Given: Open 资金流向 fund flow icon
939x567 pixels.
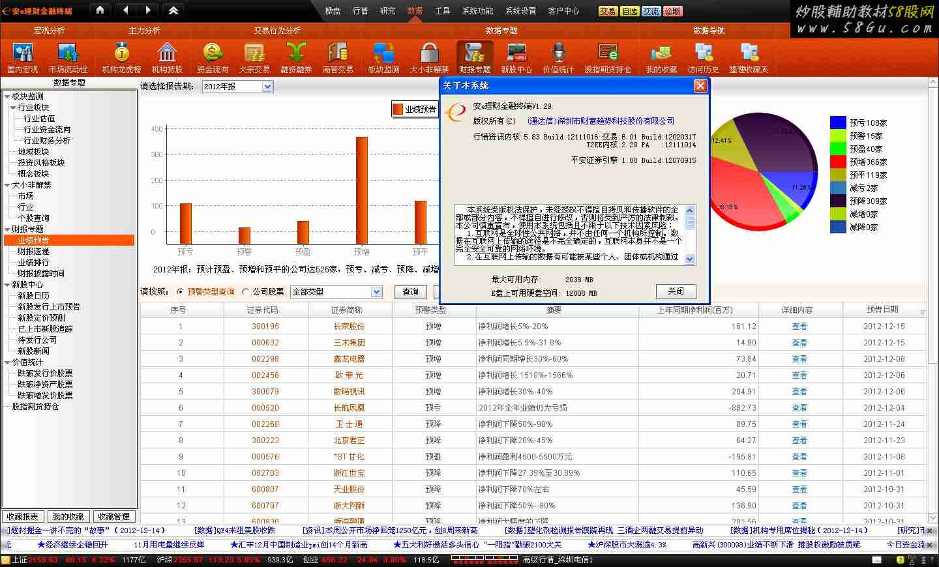Looking at the screenshot, I should [x=213, y=57].
